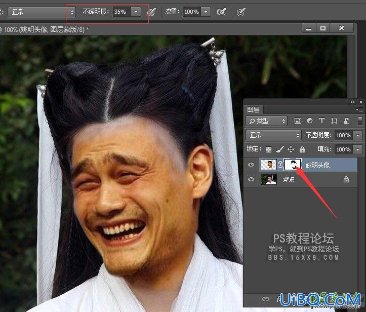Toggle the layer-mask link icon
366x312 pixels.
click(x=280, y=165)
